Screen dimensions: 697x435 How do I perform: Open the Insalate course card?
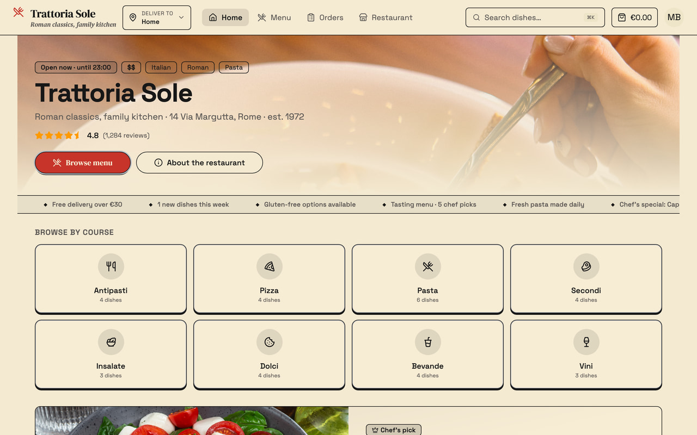pyautogui.click(x=111, y=354)
